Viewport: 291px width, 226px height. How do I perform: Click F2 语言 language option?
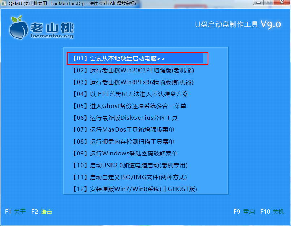point(42,212)
